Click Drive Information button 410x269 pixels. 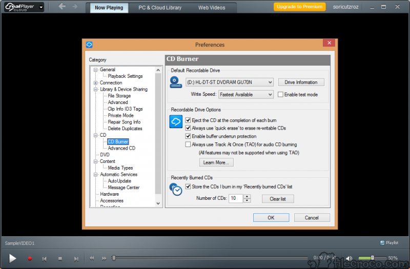pyautogui.click(x=301, y=82)
